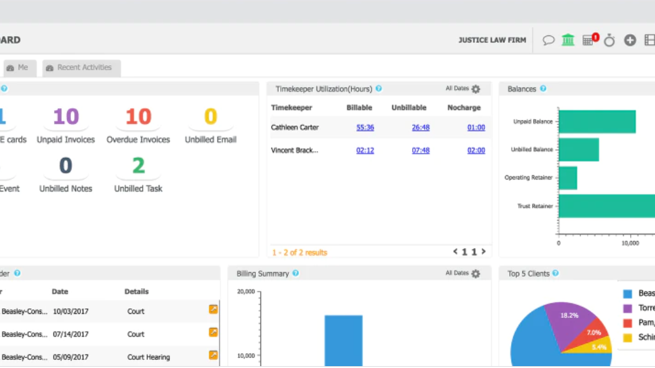Open Billing Summary help icon

coord(295,274)
